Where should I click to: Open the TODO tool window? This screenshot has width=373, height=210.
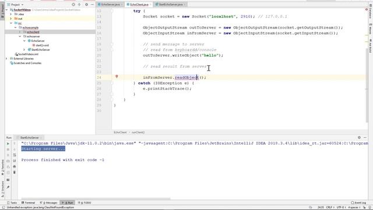(85, 202)
